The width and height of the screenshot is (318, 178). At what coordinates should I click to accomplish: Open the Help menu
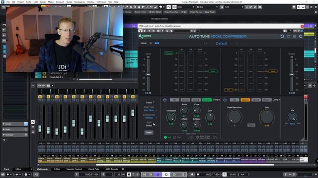[116, 2]
